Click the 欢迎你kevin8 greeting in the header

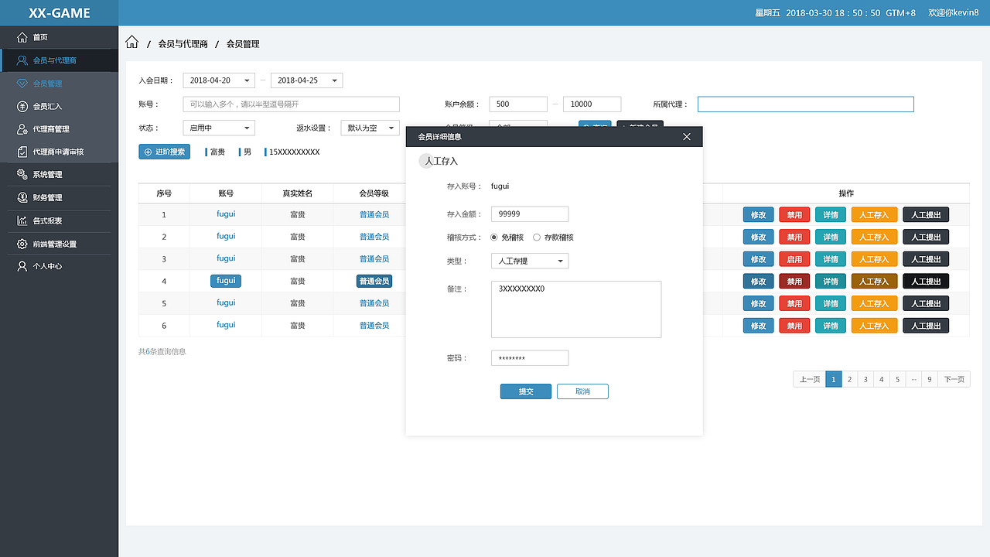[954, 13]
